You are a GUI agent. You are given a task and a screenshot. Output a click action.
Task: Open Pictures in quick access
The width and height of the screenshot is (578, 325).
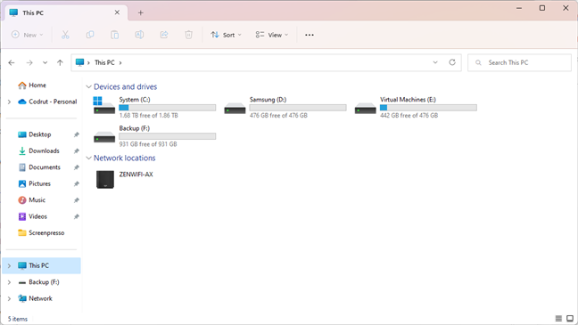pyautogui.click(x=39, y=183)
